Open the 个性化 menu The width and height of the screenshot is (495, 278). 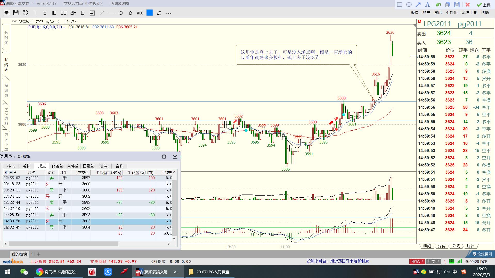click(451, 12)
